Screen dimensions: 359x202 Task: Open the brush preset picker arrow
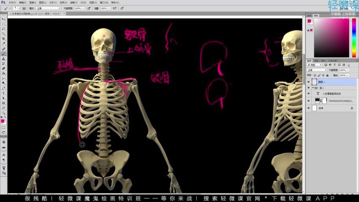[x=19, y=8]
